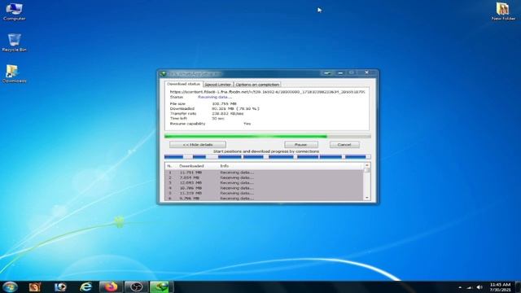Click the pinned taskbar icon left of Internet Explorer
Viewport: 521px width, 293px height.
60,286
